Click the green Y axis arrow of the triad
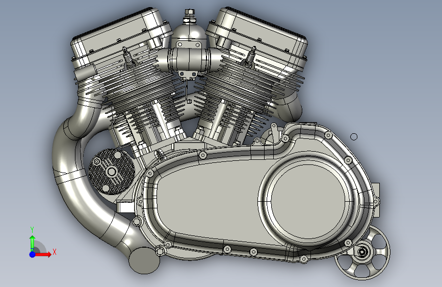442x287 pixels. (33, 243)
